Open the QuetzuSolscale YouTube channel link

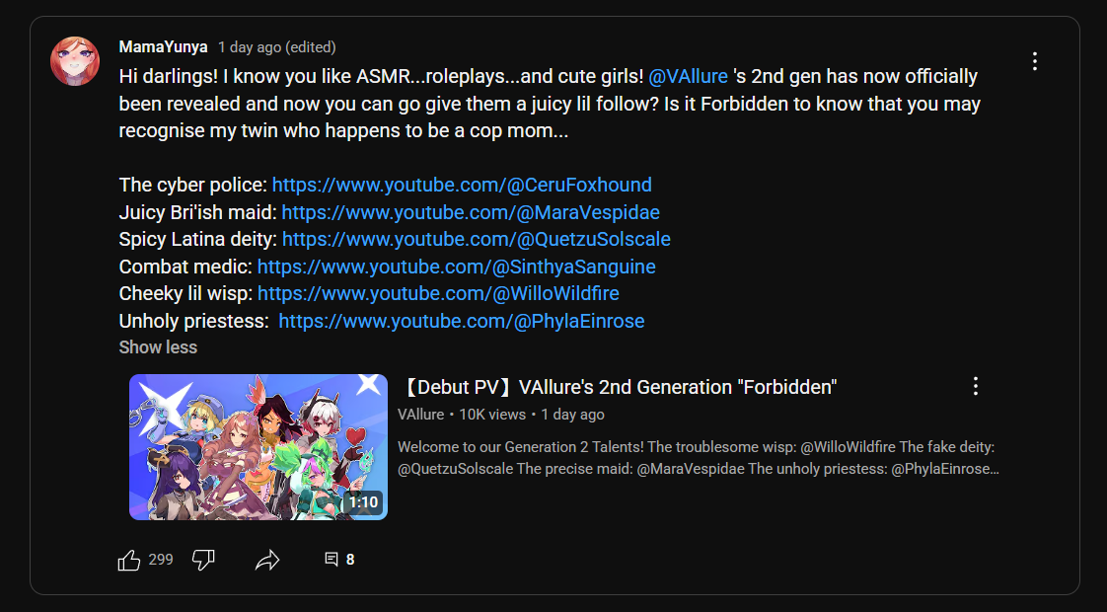tap(477, 240)
